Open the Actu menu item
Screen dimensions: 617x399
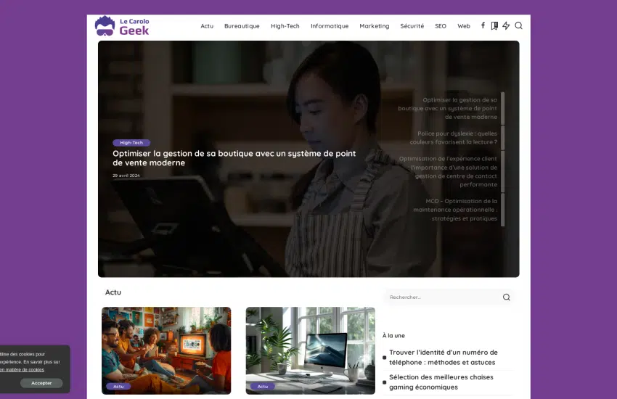tap(207, 26)
